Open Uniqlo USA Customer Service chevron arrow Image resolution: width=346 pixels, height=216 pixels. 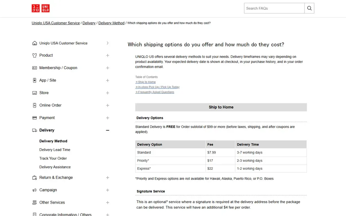[108, 43]
